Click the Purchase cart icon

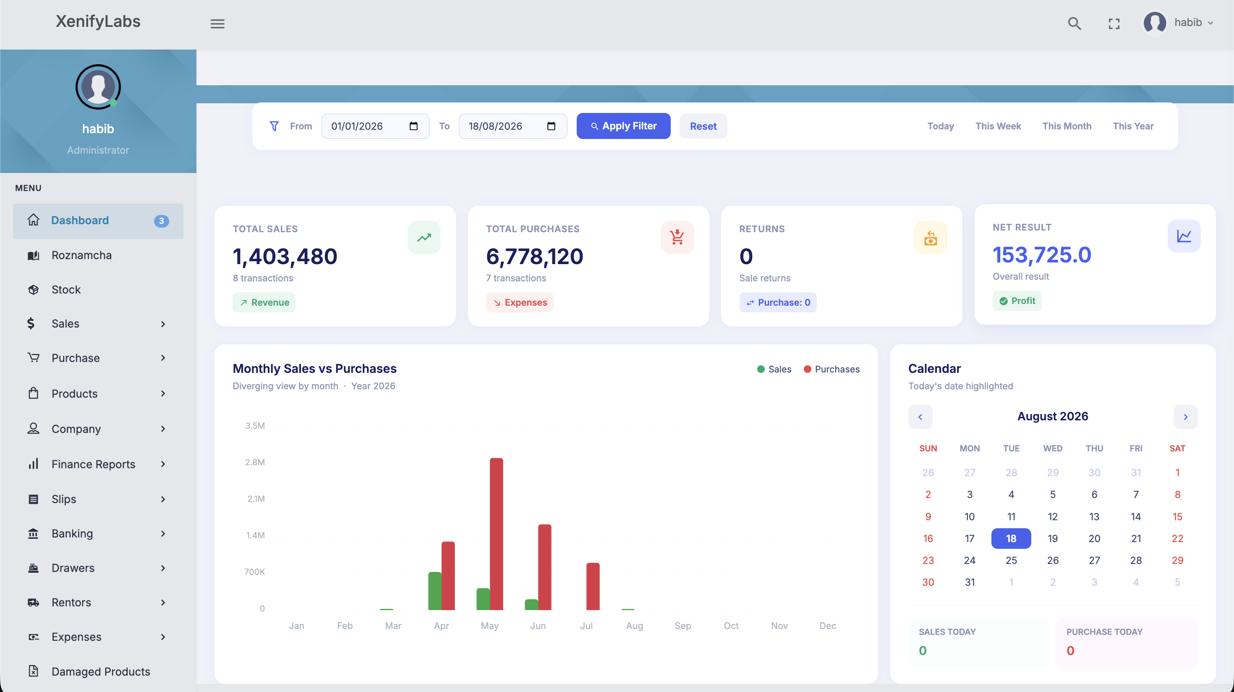coord(33,357)
